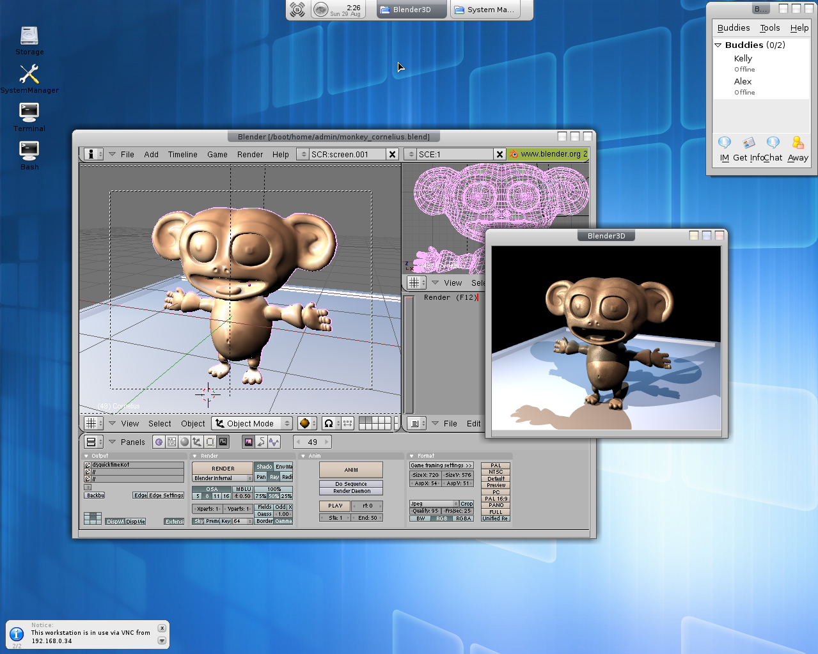Collapse the Buddies group in buddy list
The height and width of the screenshot is (654, 818).
click(x=718, y=45)
